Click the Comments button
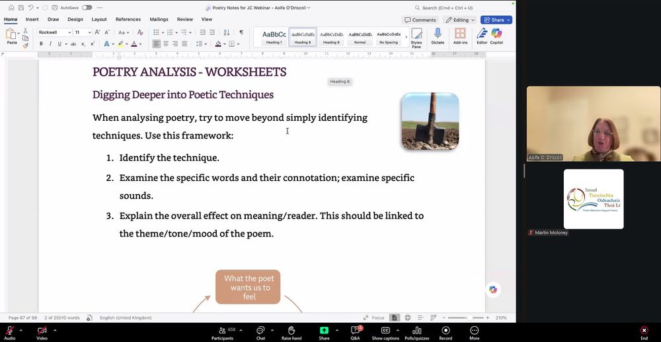Image resolution: width=661 pixels, height=342 pixels. point(420,20)
